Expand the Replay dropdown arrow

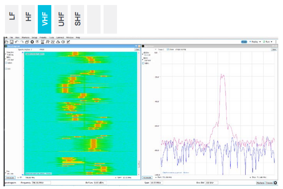260,42
